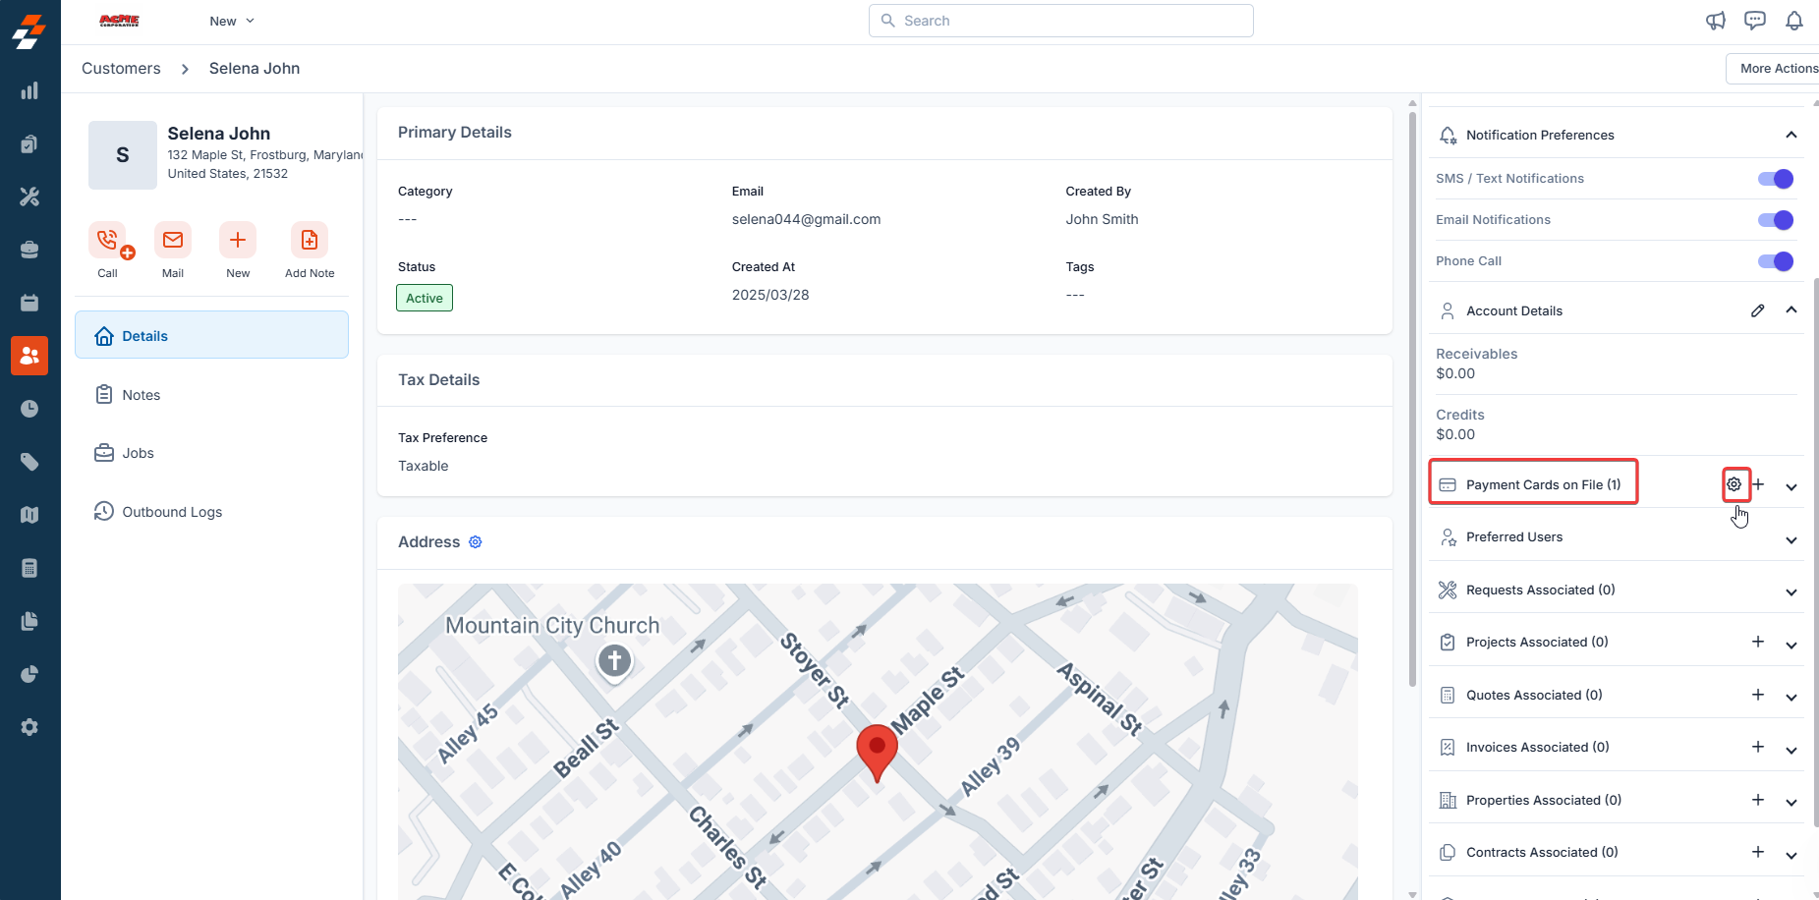
Task: Expand Properties Associated section
Action: pos(1791,802)
